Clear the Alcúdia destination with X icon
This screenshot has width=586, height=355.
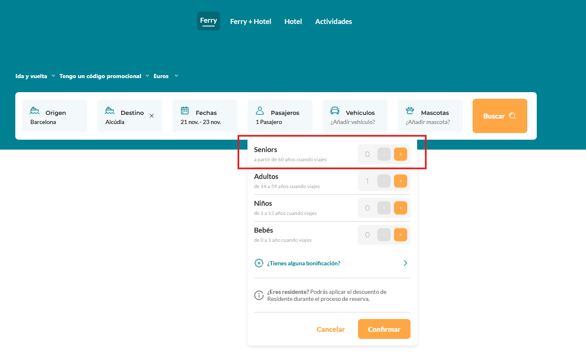click(x=151, y=116)
